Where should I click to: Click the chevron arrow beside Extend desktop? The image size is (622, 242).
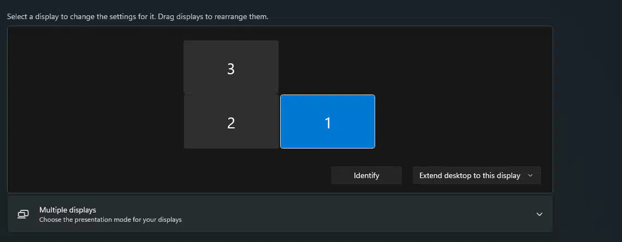pos(530,175)
